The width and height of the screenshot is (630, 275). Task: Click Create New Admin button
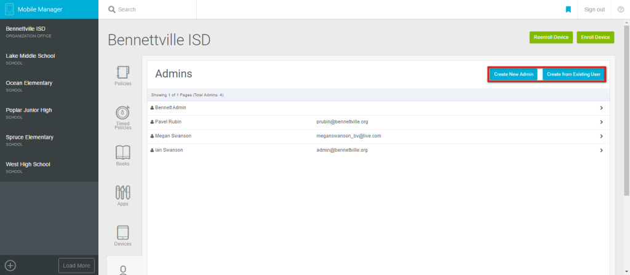pyautogui.click(x=514, y=74)
